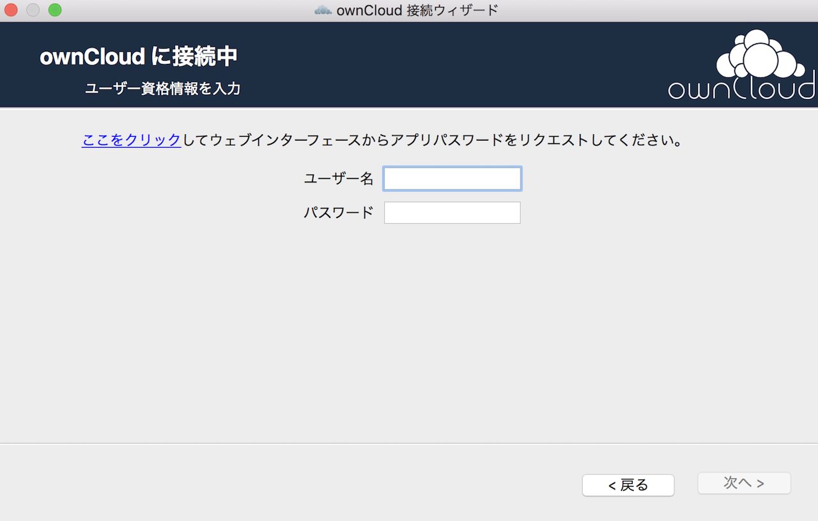818x521 pixels.
Task: Focus the ユーザー名 input field
Action: point(452,179)
